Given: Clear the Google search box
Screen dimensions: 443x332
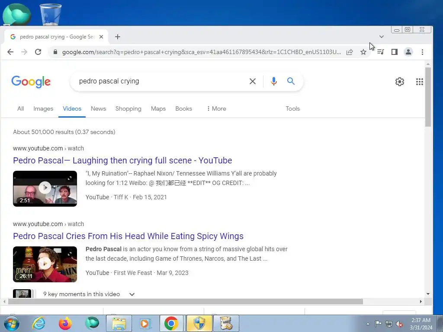Looking at the screenshot, I should (253, 81).
